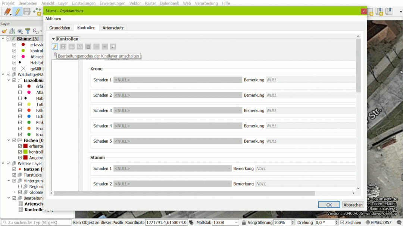Click the OK button
Screen dimensions: 403x226
329,205
